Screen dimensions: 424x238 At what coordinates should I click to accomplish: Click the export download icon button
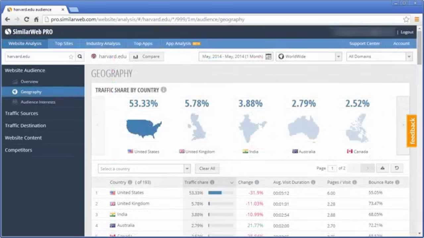point(382,168)
